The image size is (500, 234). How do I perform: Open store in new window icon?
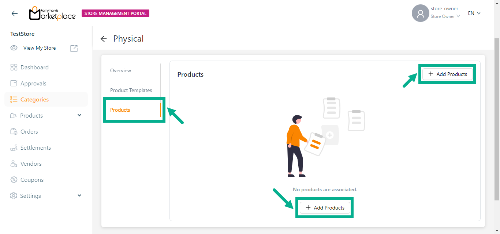[74, 48]
